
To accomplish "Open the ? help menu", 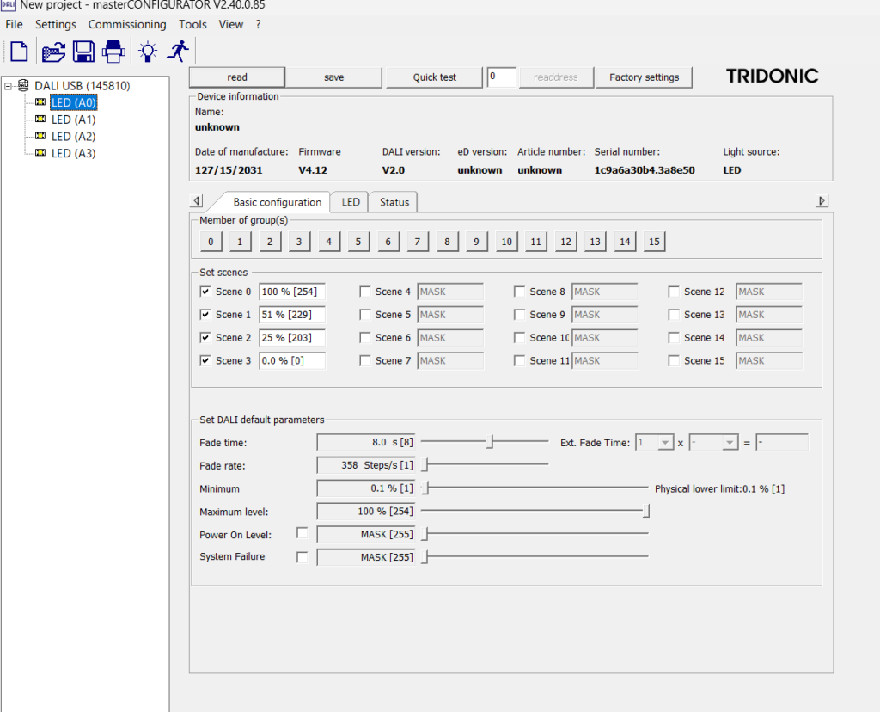I will (258, 24).
